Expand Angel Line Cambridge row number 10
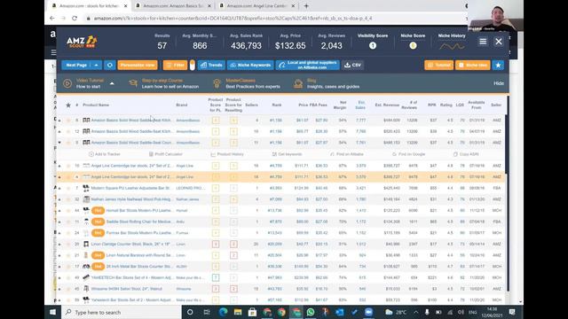Screen dimensions: 568x319 (59, 166)
